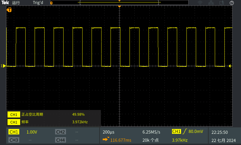Click the 200µs horizontal scale readout
This screenshot has width=241, height=145.
pyautogui.click(x=108, y=132)
